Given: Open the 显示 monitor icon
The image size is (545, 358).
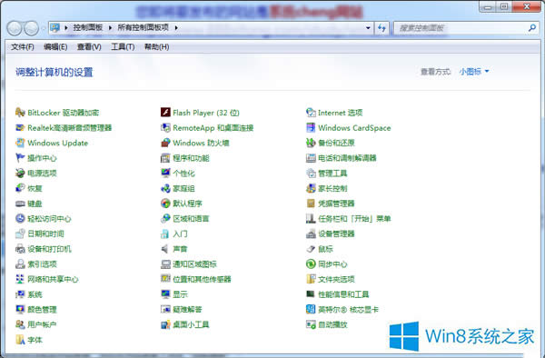Looking at the screenshot, I should [165, 294].
